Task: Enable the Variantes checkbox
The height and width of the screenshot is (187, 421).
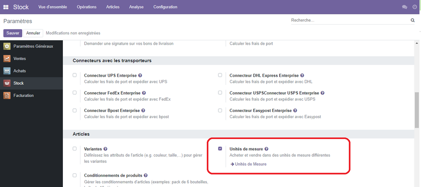Action: point(74,148)
